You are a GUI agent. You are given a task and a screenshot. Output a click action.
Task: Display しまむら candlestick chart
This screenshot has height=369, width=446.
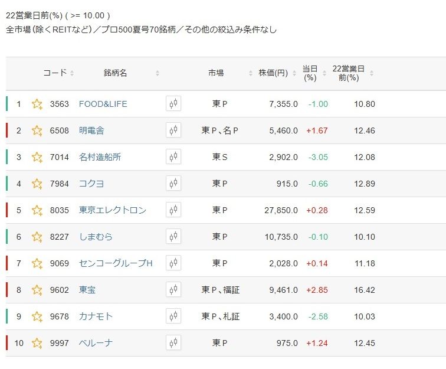click(173, 236)
